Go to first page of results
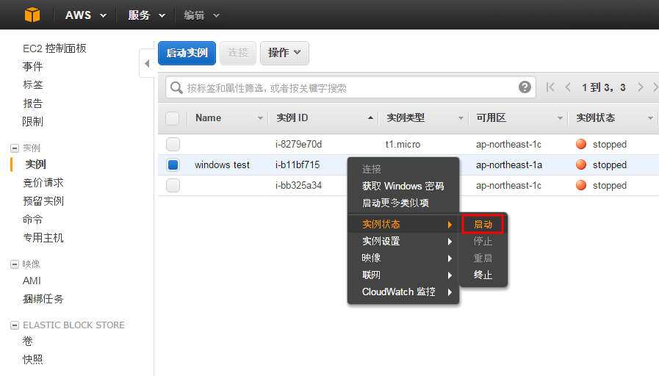Viewport: 659px width, 376px height. click(x=550, y=87)
